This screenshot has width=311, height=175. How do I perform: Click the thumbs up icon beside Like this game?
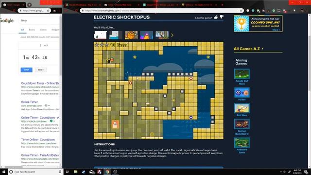[x=216, y=17]
